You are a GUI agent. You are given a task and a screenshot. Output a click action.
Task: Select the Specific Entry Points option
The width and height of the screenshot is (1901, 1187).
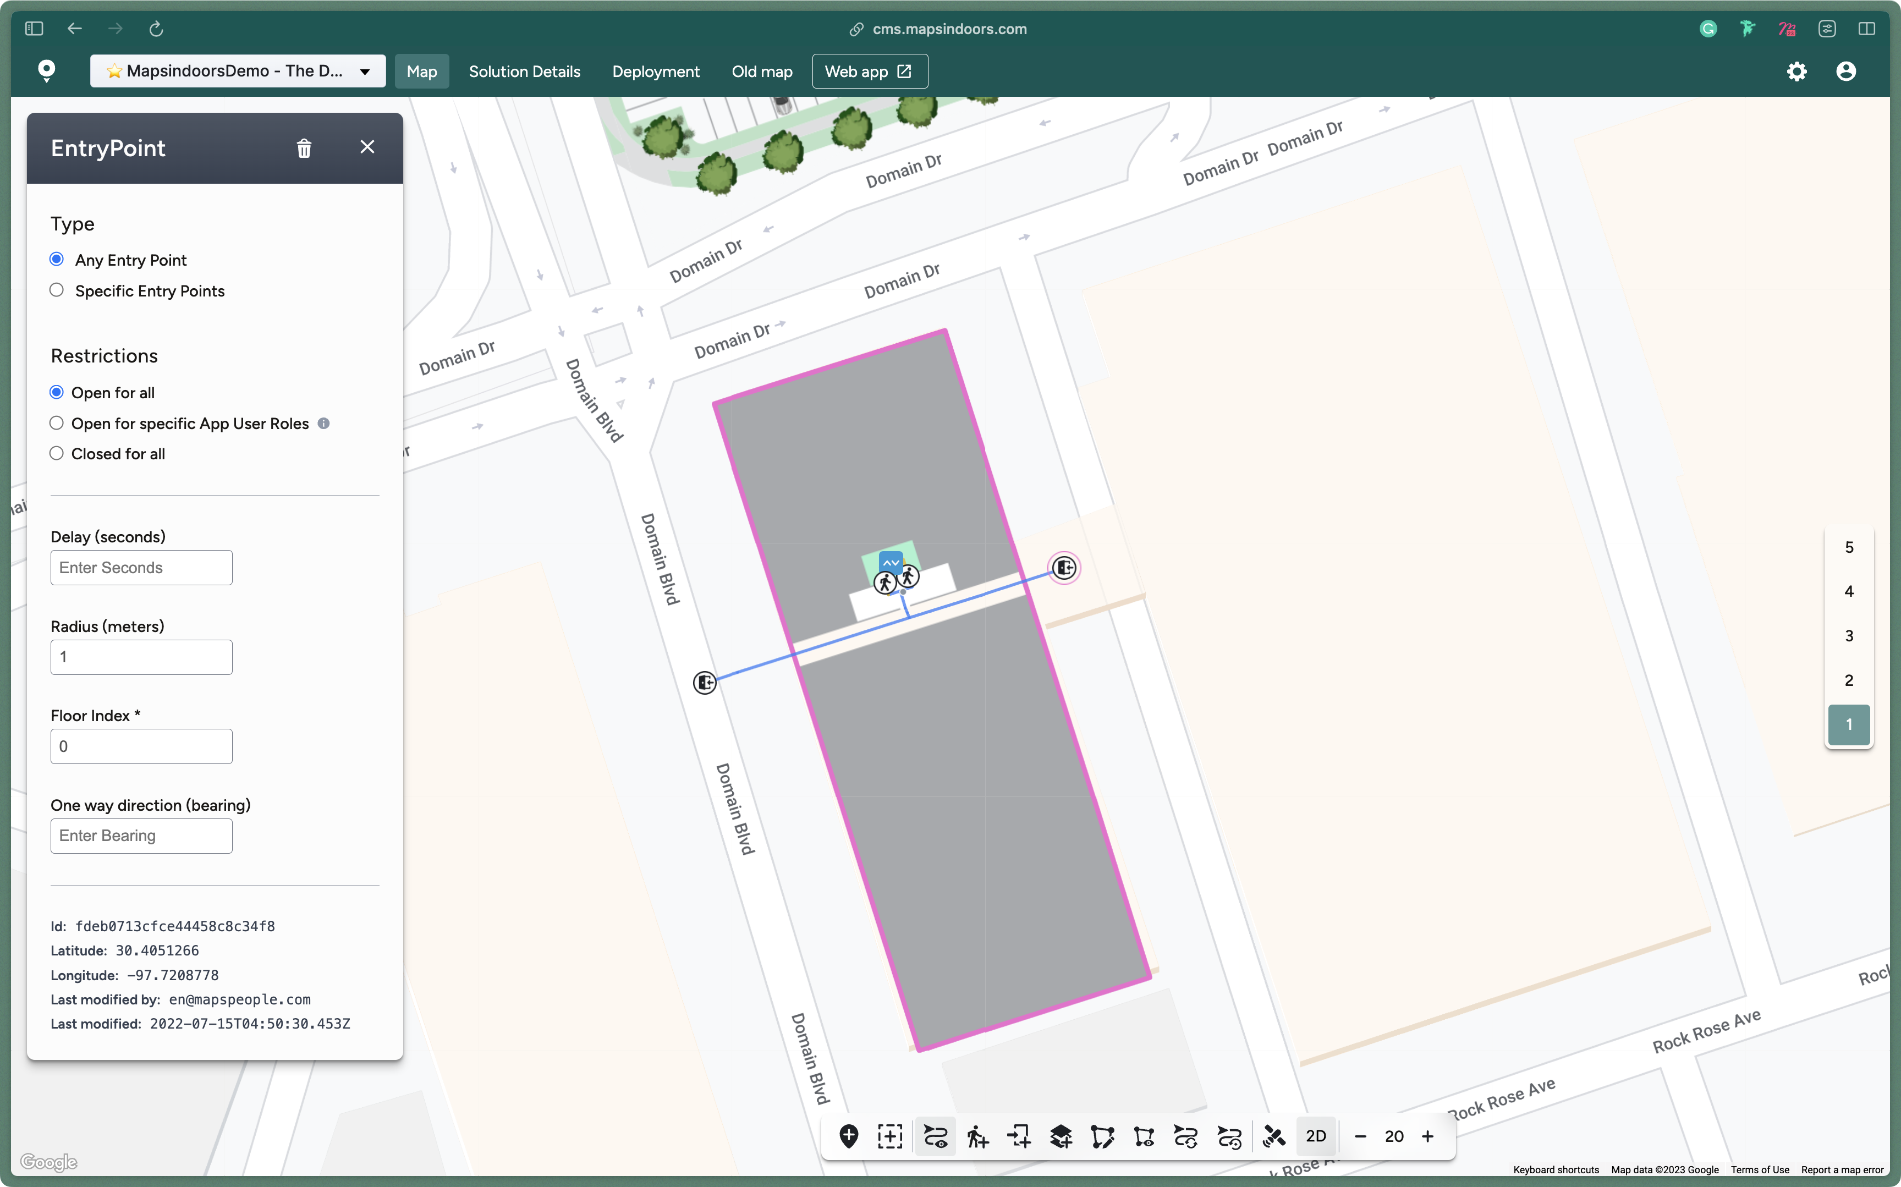(57, 290)
